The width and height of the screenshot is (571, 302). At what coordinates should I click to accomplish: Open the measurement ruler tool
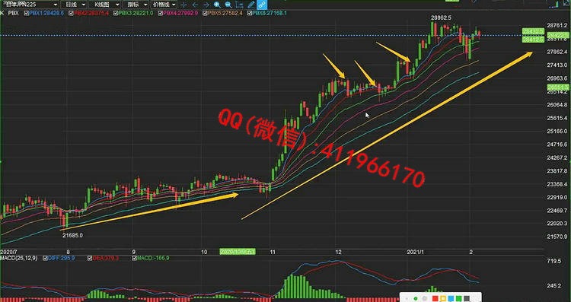point(239,5)
